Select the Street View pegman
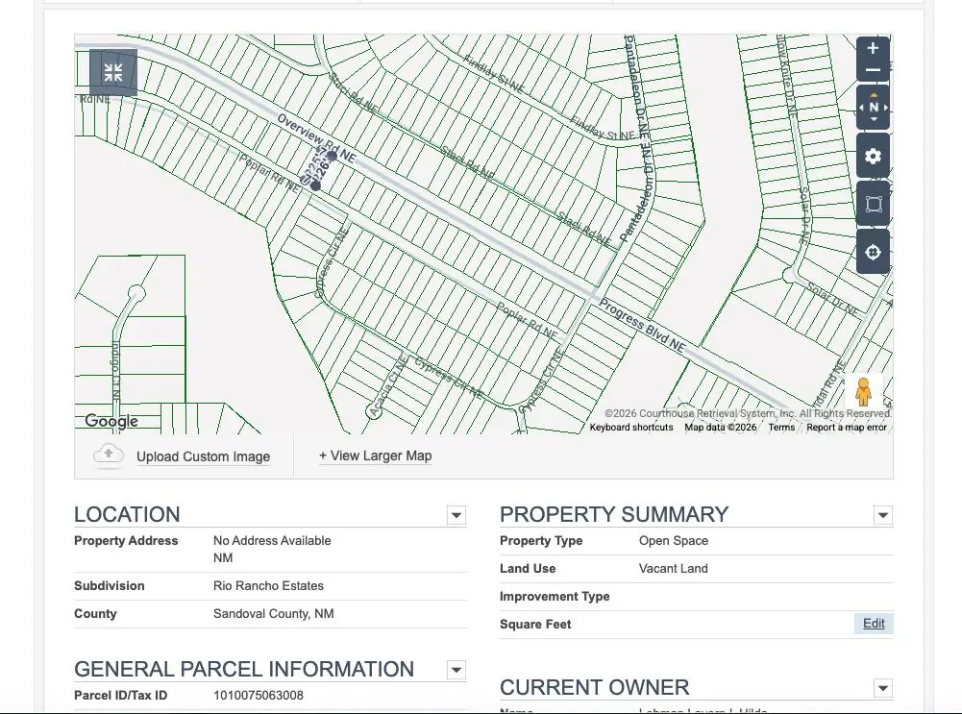Screen dimensions: 962x714 point(863,392)
